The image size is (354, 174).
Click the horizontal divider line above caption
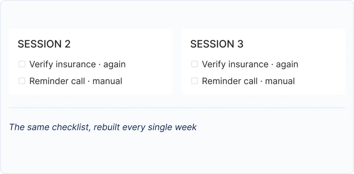177,108
